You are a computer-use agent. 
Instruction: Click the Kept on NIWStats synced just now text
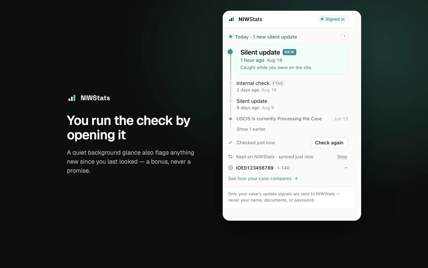(x=275, y=157)
